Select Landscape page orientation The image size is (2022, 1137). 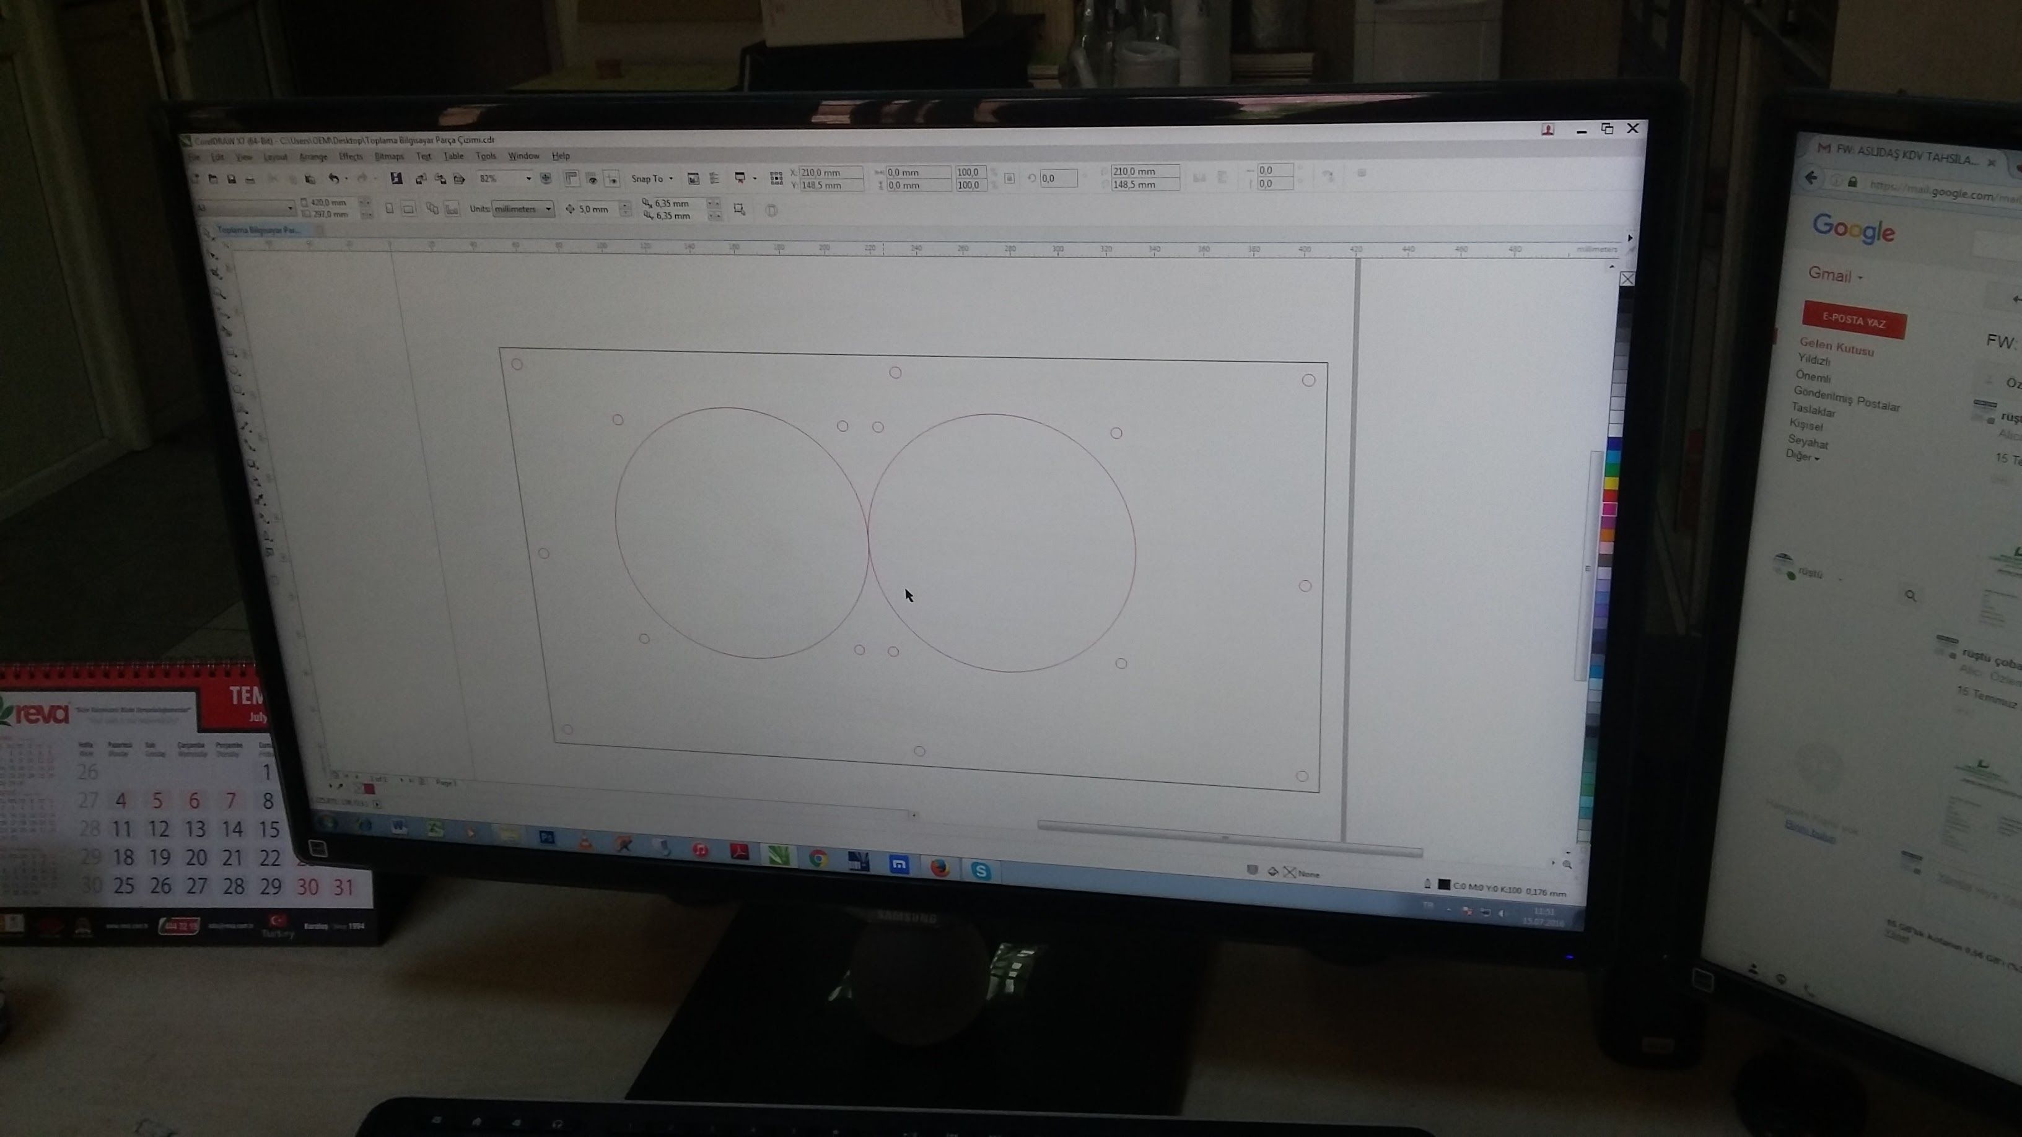[x=409, y=209]
